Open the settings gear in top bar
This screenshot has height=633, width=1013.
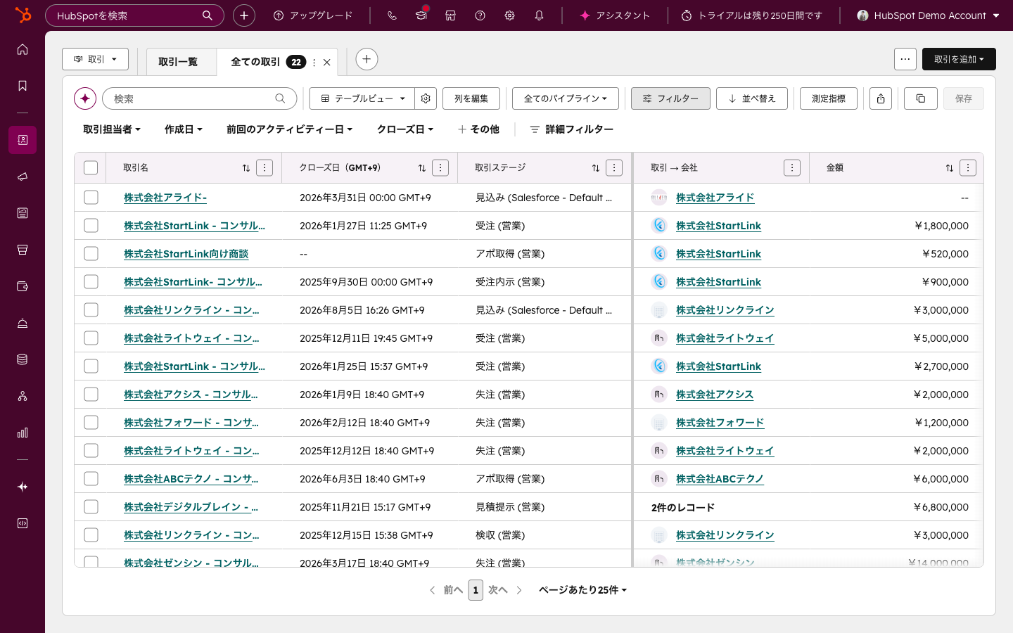click(x=509, y=15)
